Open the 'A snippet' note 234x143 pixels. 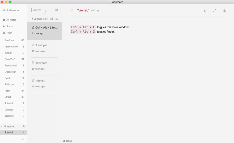44,49
